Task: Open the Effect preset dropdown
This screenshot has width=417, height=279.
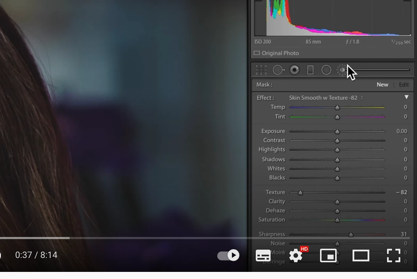Action: pyautogui.click(x=326, y=98)
